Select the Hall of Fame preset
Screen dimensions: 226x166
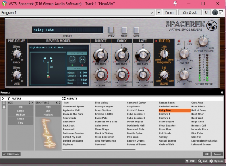point(199,110)
